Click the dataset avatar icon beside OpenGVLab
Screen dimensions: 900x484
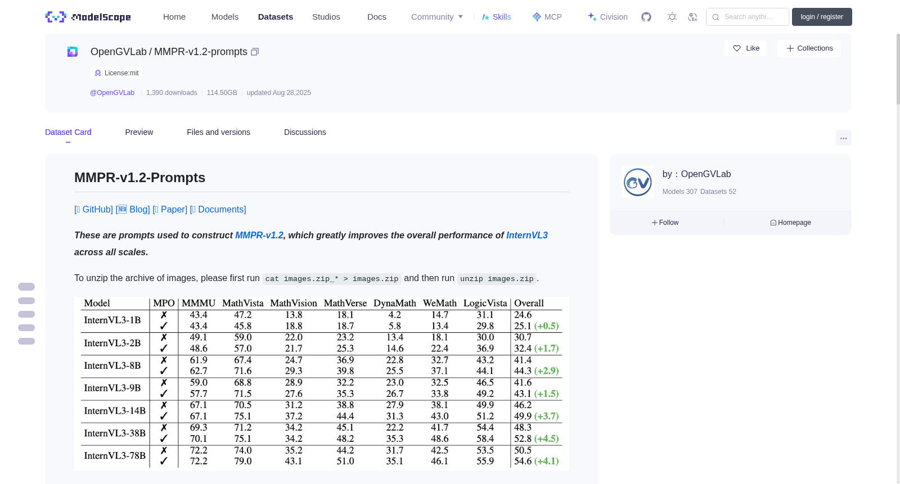(x=73, y=52)
